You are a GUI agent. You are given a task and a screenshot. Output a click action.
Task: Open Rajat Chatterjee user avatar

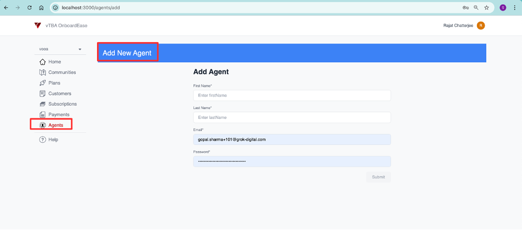481,26
